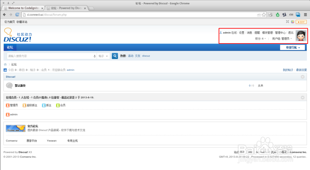This screenshot has width=310, height=170.
Task: Click the CSS extension icon
Action: click(291, 15)
